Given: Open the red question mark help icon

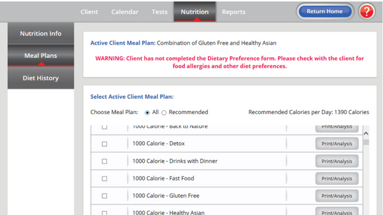Looking at the screenshot, I should tap(367, 11).
